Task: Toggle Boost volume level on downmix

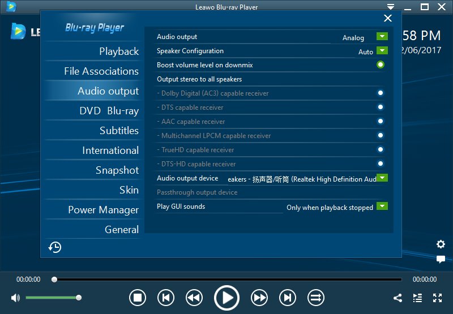Action: point(381,64)
